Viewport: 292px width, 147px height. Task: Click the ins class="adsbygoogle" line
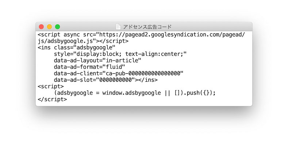tap(77, 47)
